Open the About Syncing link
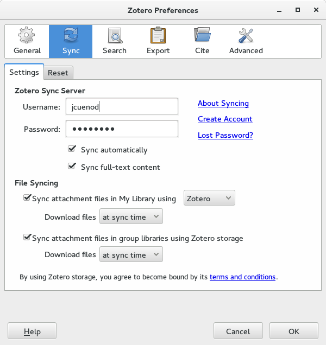Screen dimensions: 326x345 223,103
